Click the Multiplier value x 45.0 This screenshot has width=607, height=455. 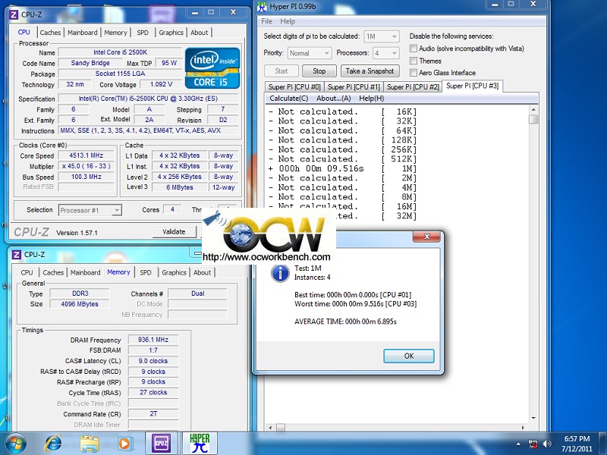pos(86,166)
